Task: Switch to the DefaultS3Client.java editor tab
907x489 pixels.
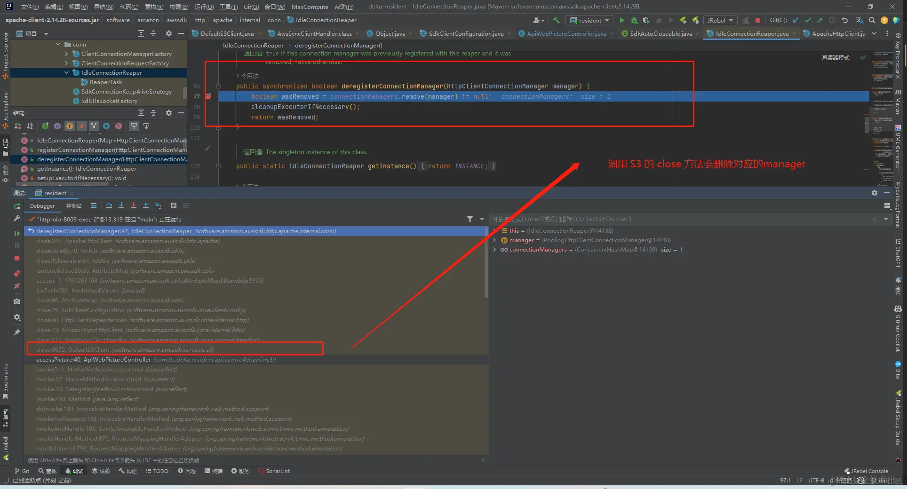Action: coord(227,33)
